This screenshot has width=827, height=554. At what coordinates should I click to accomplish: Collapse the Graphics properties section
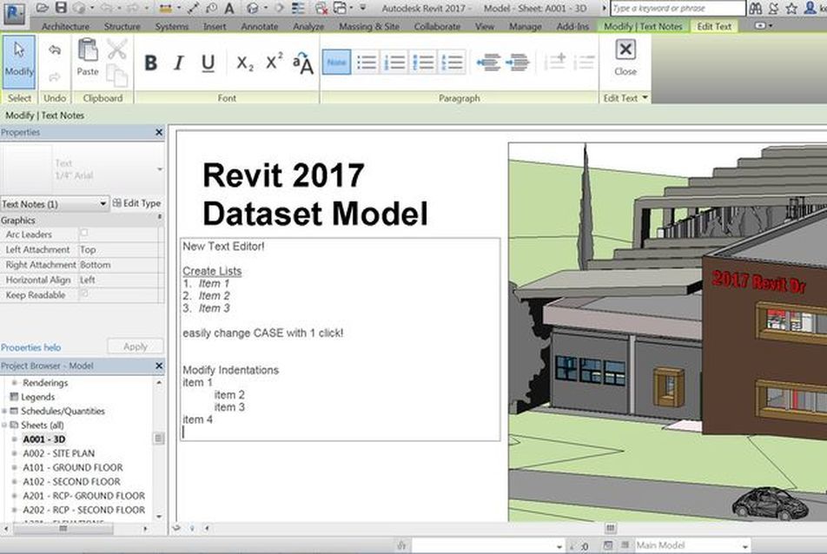click(x=159, y=217)
